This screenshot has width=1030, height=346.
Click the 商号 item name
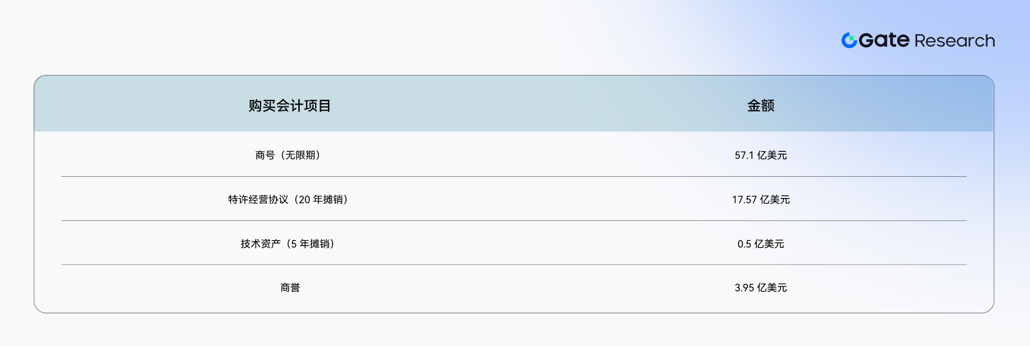[x=265, y=155]
